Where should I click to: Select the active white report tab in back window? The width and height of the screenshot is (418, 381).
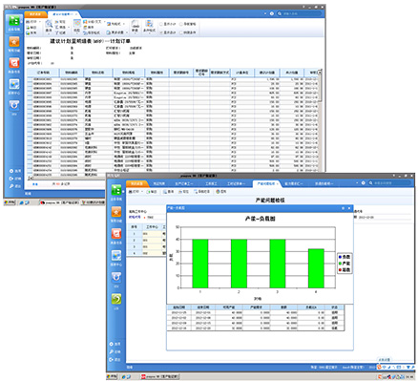point(63,14)
